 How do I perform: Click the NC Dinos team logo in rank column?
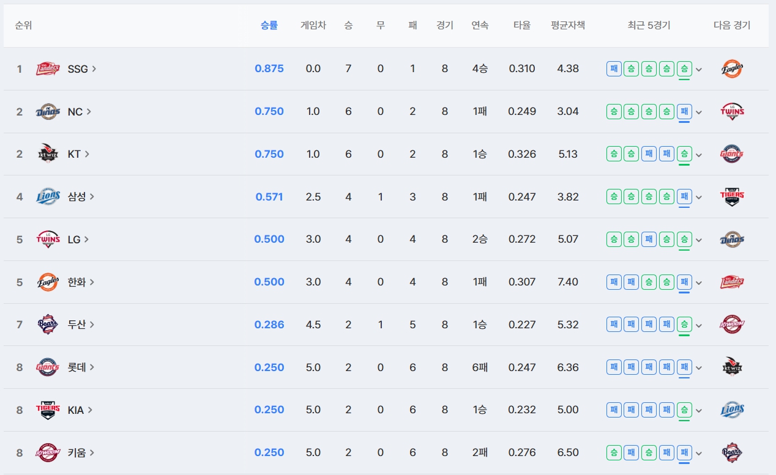point(48,112)
